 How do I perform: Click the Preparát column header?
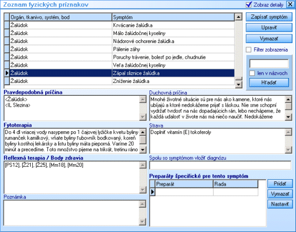click(x=184, y=184)
